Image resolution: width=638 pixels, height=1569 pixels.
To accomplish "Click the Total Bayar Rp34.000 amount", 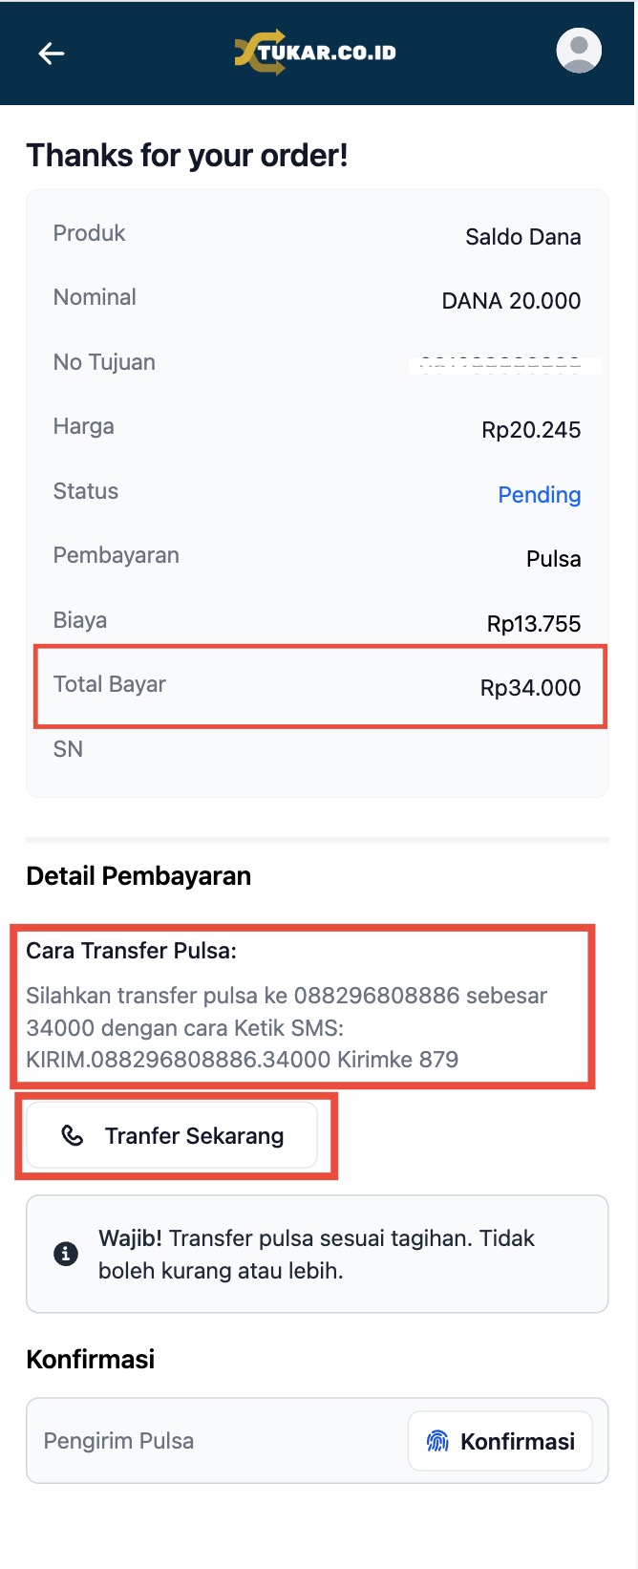I will pos(530,688).
